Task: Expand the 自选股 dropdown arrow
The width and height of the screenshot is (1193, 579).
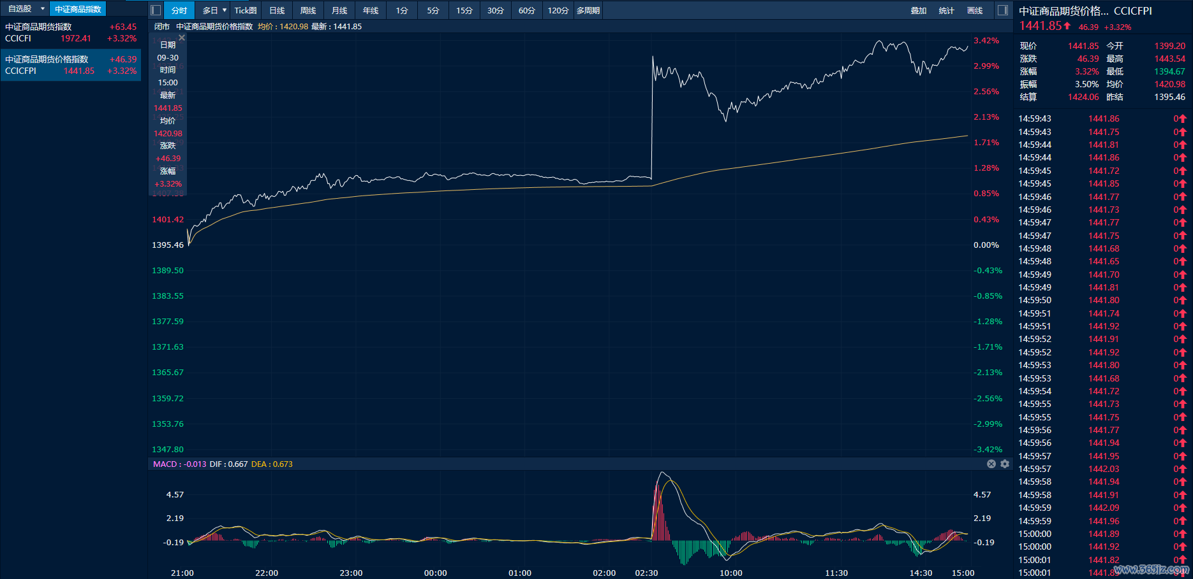Action: [43, 9]
